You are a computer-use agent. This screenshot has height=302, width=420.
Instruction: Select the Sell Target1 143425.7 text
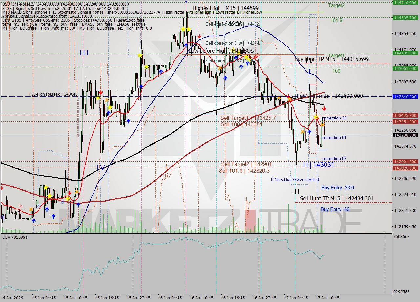248,118
